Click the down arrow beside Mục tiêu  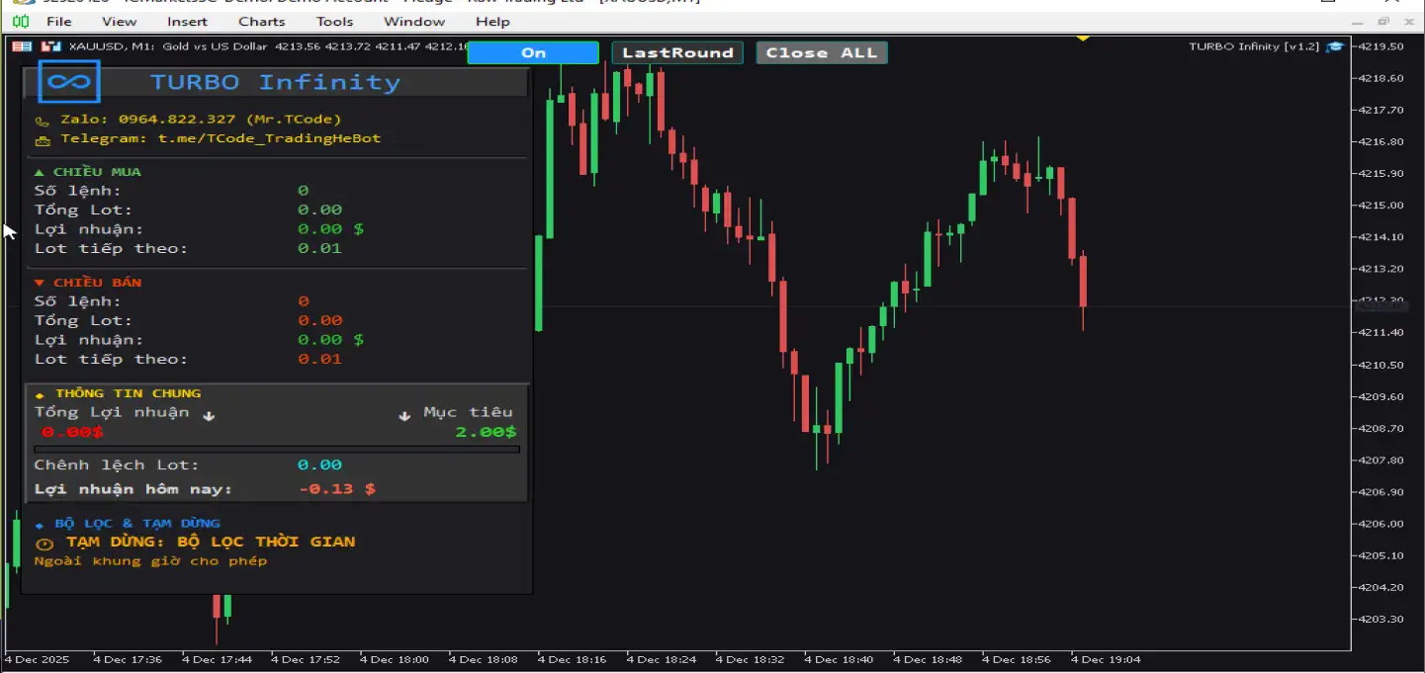pyautogui.click(x=404, y=415)
